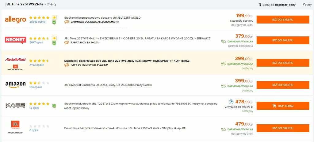This screenshot has height=142, width=314.
Task: Click RABAT 20 ZŁ ZA 200 ZŁ promo text
Action: coord(85,42)
